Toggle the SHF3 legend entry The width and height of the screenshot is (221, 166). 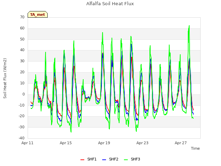[132, 159]
